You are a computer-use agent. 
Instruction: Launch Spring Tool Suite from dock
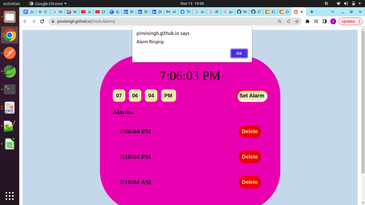pyautogui.click(x=10, y=71)
